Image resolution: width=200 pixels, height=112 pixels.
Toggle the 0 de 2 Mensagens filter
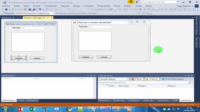click(173, 79)
